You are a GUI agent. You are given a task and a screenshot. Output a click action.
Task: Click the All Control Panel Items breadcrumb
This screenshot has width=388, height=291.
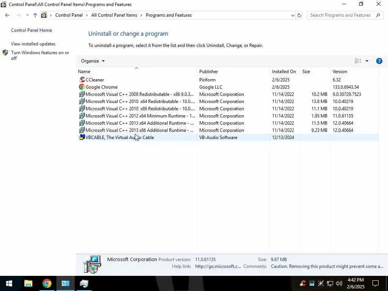(114, 15)
